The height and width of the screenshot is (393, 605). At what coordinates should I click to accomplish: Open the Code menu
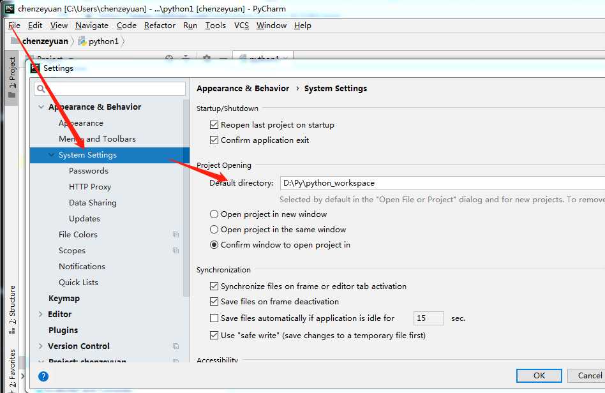point(126,26)
